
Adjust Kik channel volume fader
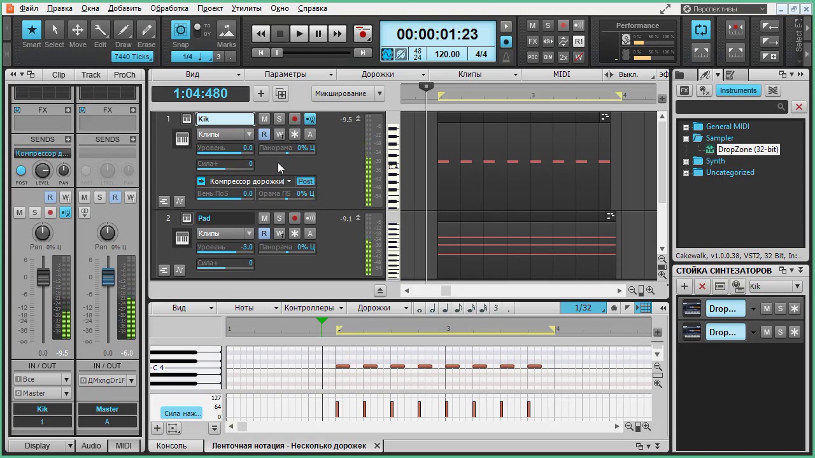[x=43, y=277]
